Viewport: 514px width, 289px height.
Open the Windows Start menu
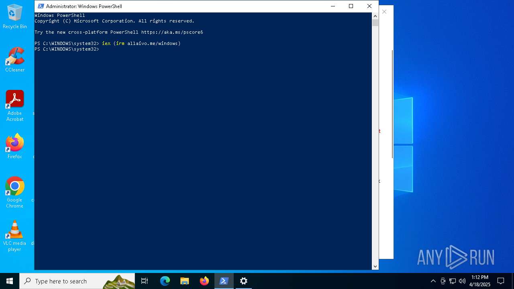click(10, 281)
